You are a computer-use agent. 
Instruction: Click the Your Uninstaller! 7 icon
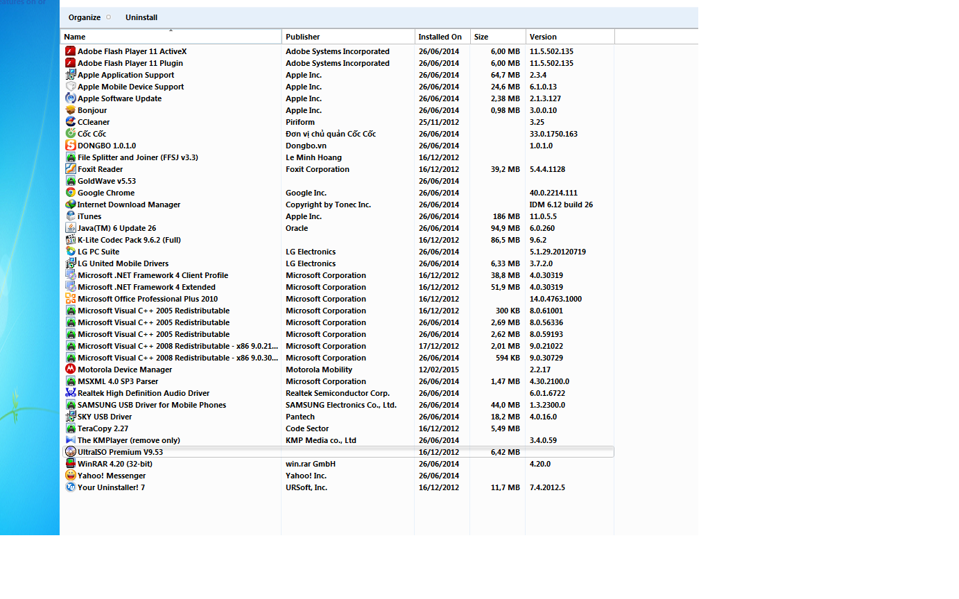[70, 487]
